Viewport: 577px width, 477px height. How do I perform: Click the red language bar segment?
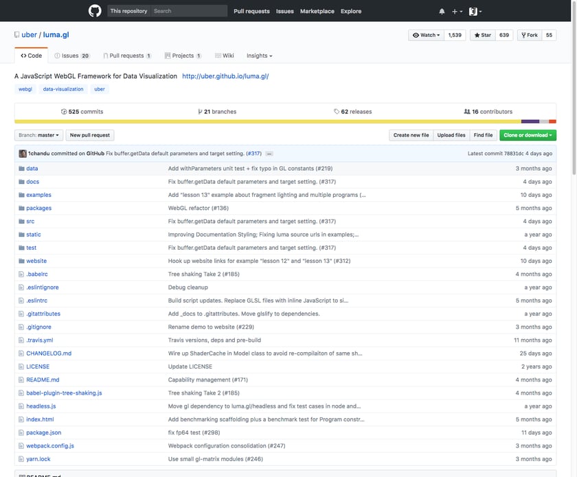552,121
